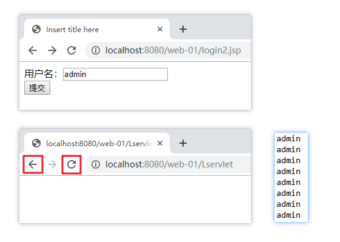Refresh the Lservlet page

72,164
